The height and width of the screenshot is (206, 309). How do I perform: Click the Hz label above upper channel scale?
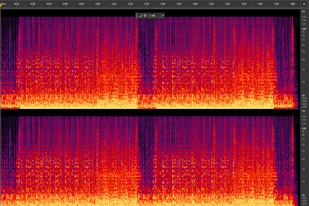304,11
